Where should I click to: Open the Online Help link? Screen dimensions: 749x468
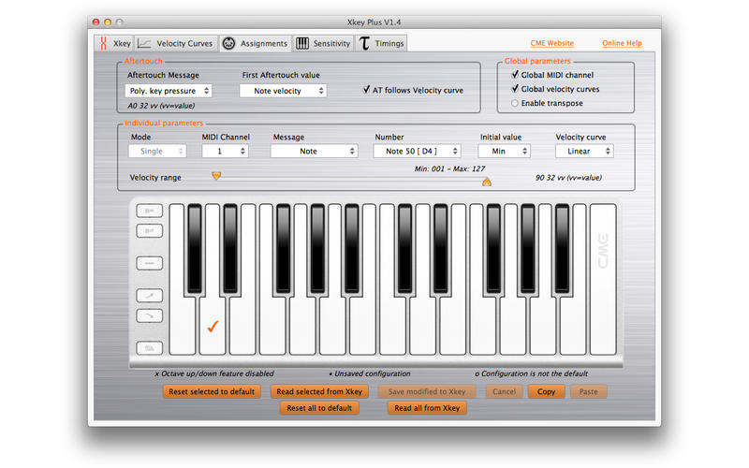(x=622, y=43)
